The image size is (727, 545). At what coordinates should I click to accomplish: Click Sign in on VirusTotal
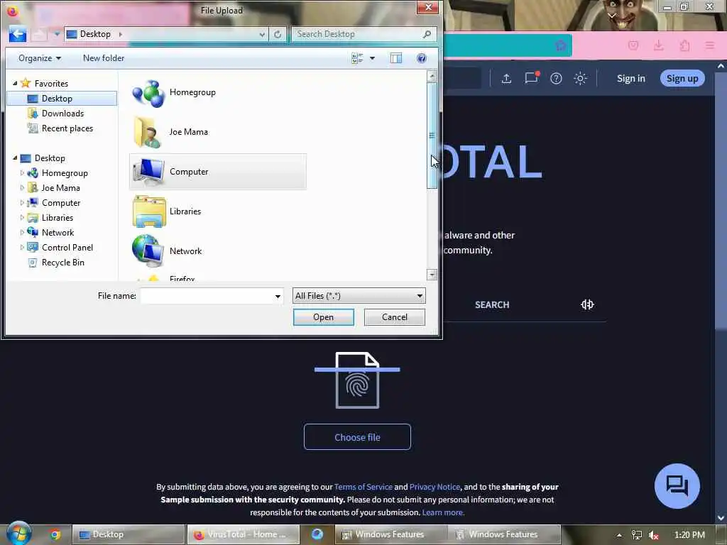click(630, 78)
